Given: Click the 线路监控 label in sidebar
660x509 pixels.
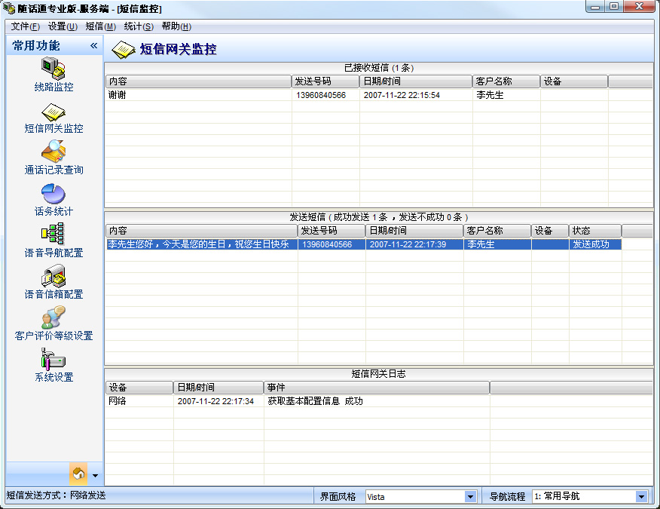Looking at the screenshot, I should point(54,87).
